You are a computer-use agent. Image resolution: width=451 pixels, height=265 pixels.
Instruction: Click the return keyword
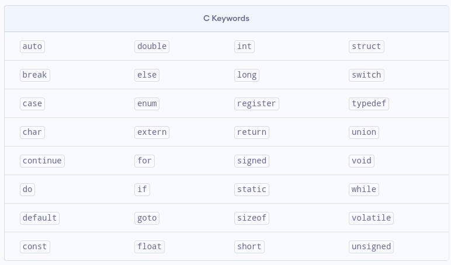tap(252, 132)
